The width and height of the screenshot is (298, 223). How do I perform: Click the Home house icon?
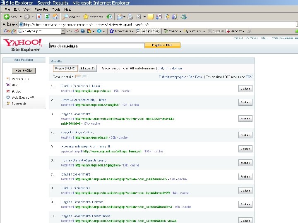point(55,17)
